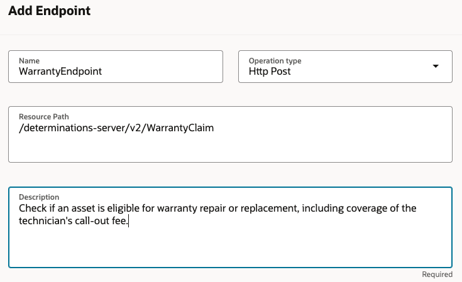
Task: Open the Operation type dropdown arrow
Action: pos(436,67)
